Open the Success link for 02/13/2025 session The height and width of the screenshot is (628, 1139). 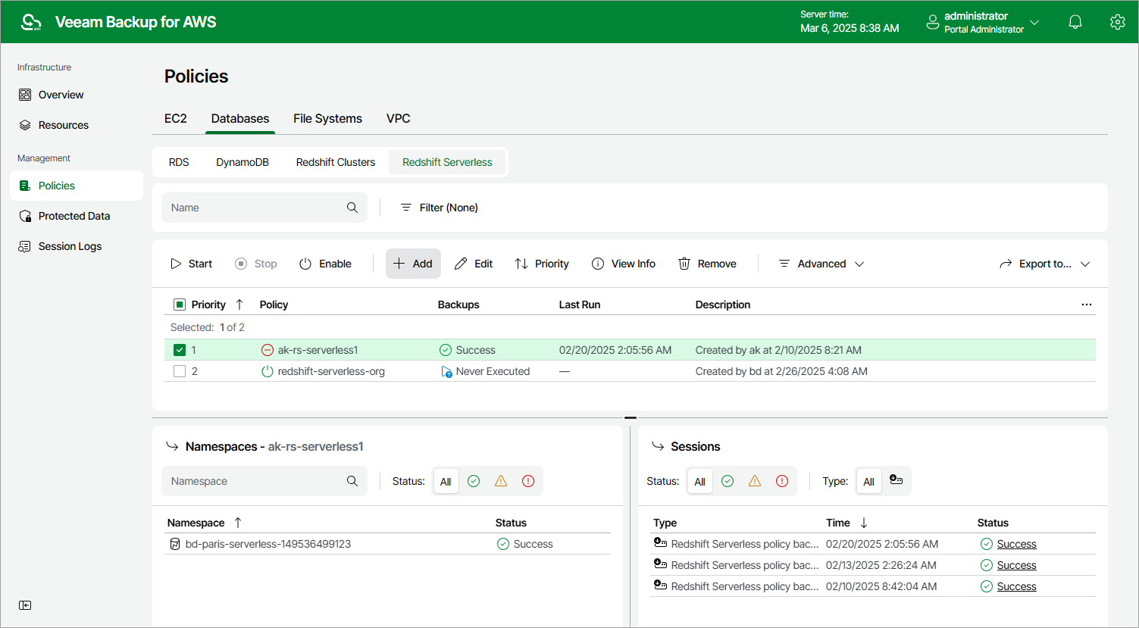[x=1016, y=565]
